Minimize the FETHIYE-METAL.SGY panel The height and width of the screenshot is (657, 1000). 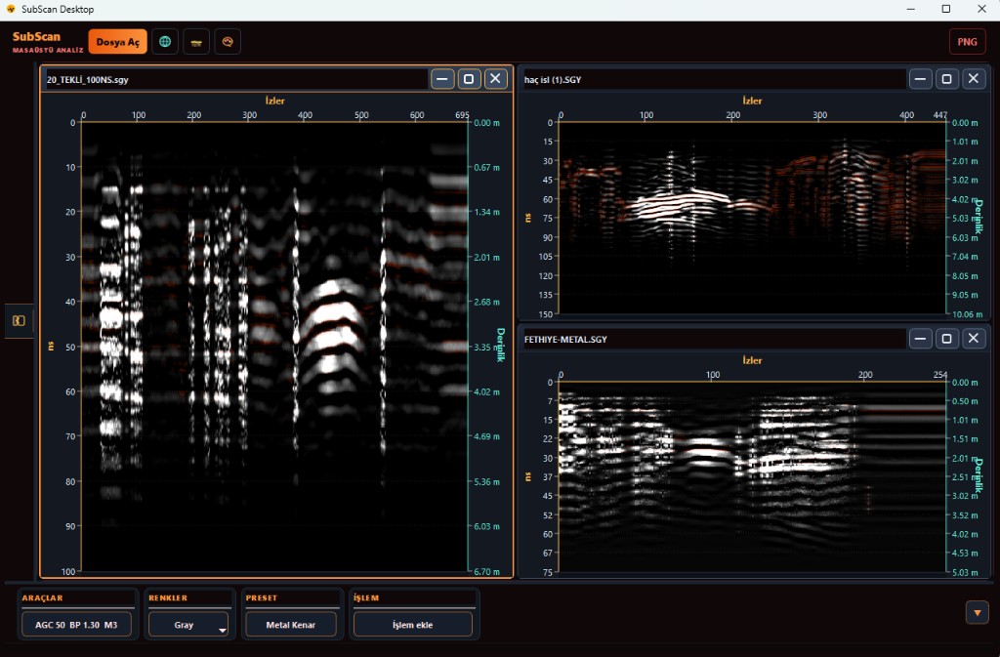click(920, 339)
